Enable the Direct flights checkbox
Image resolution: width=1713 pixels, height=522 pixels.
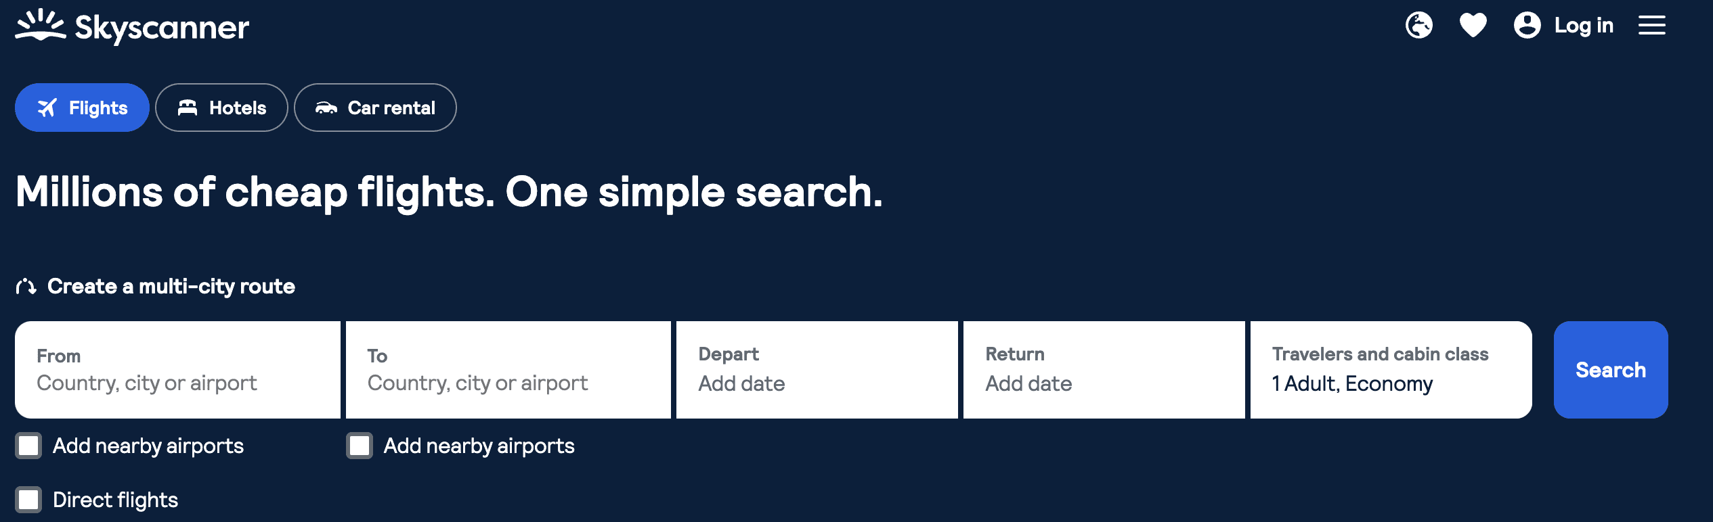point(28,499)
